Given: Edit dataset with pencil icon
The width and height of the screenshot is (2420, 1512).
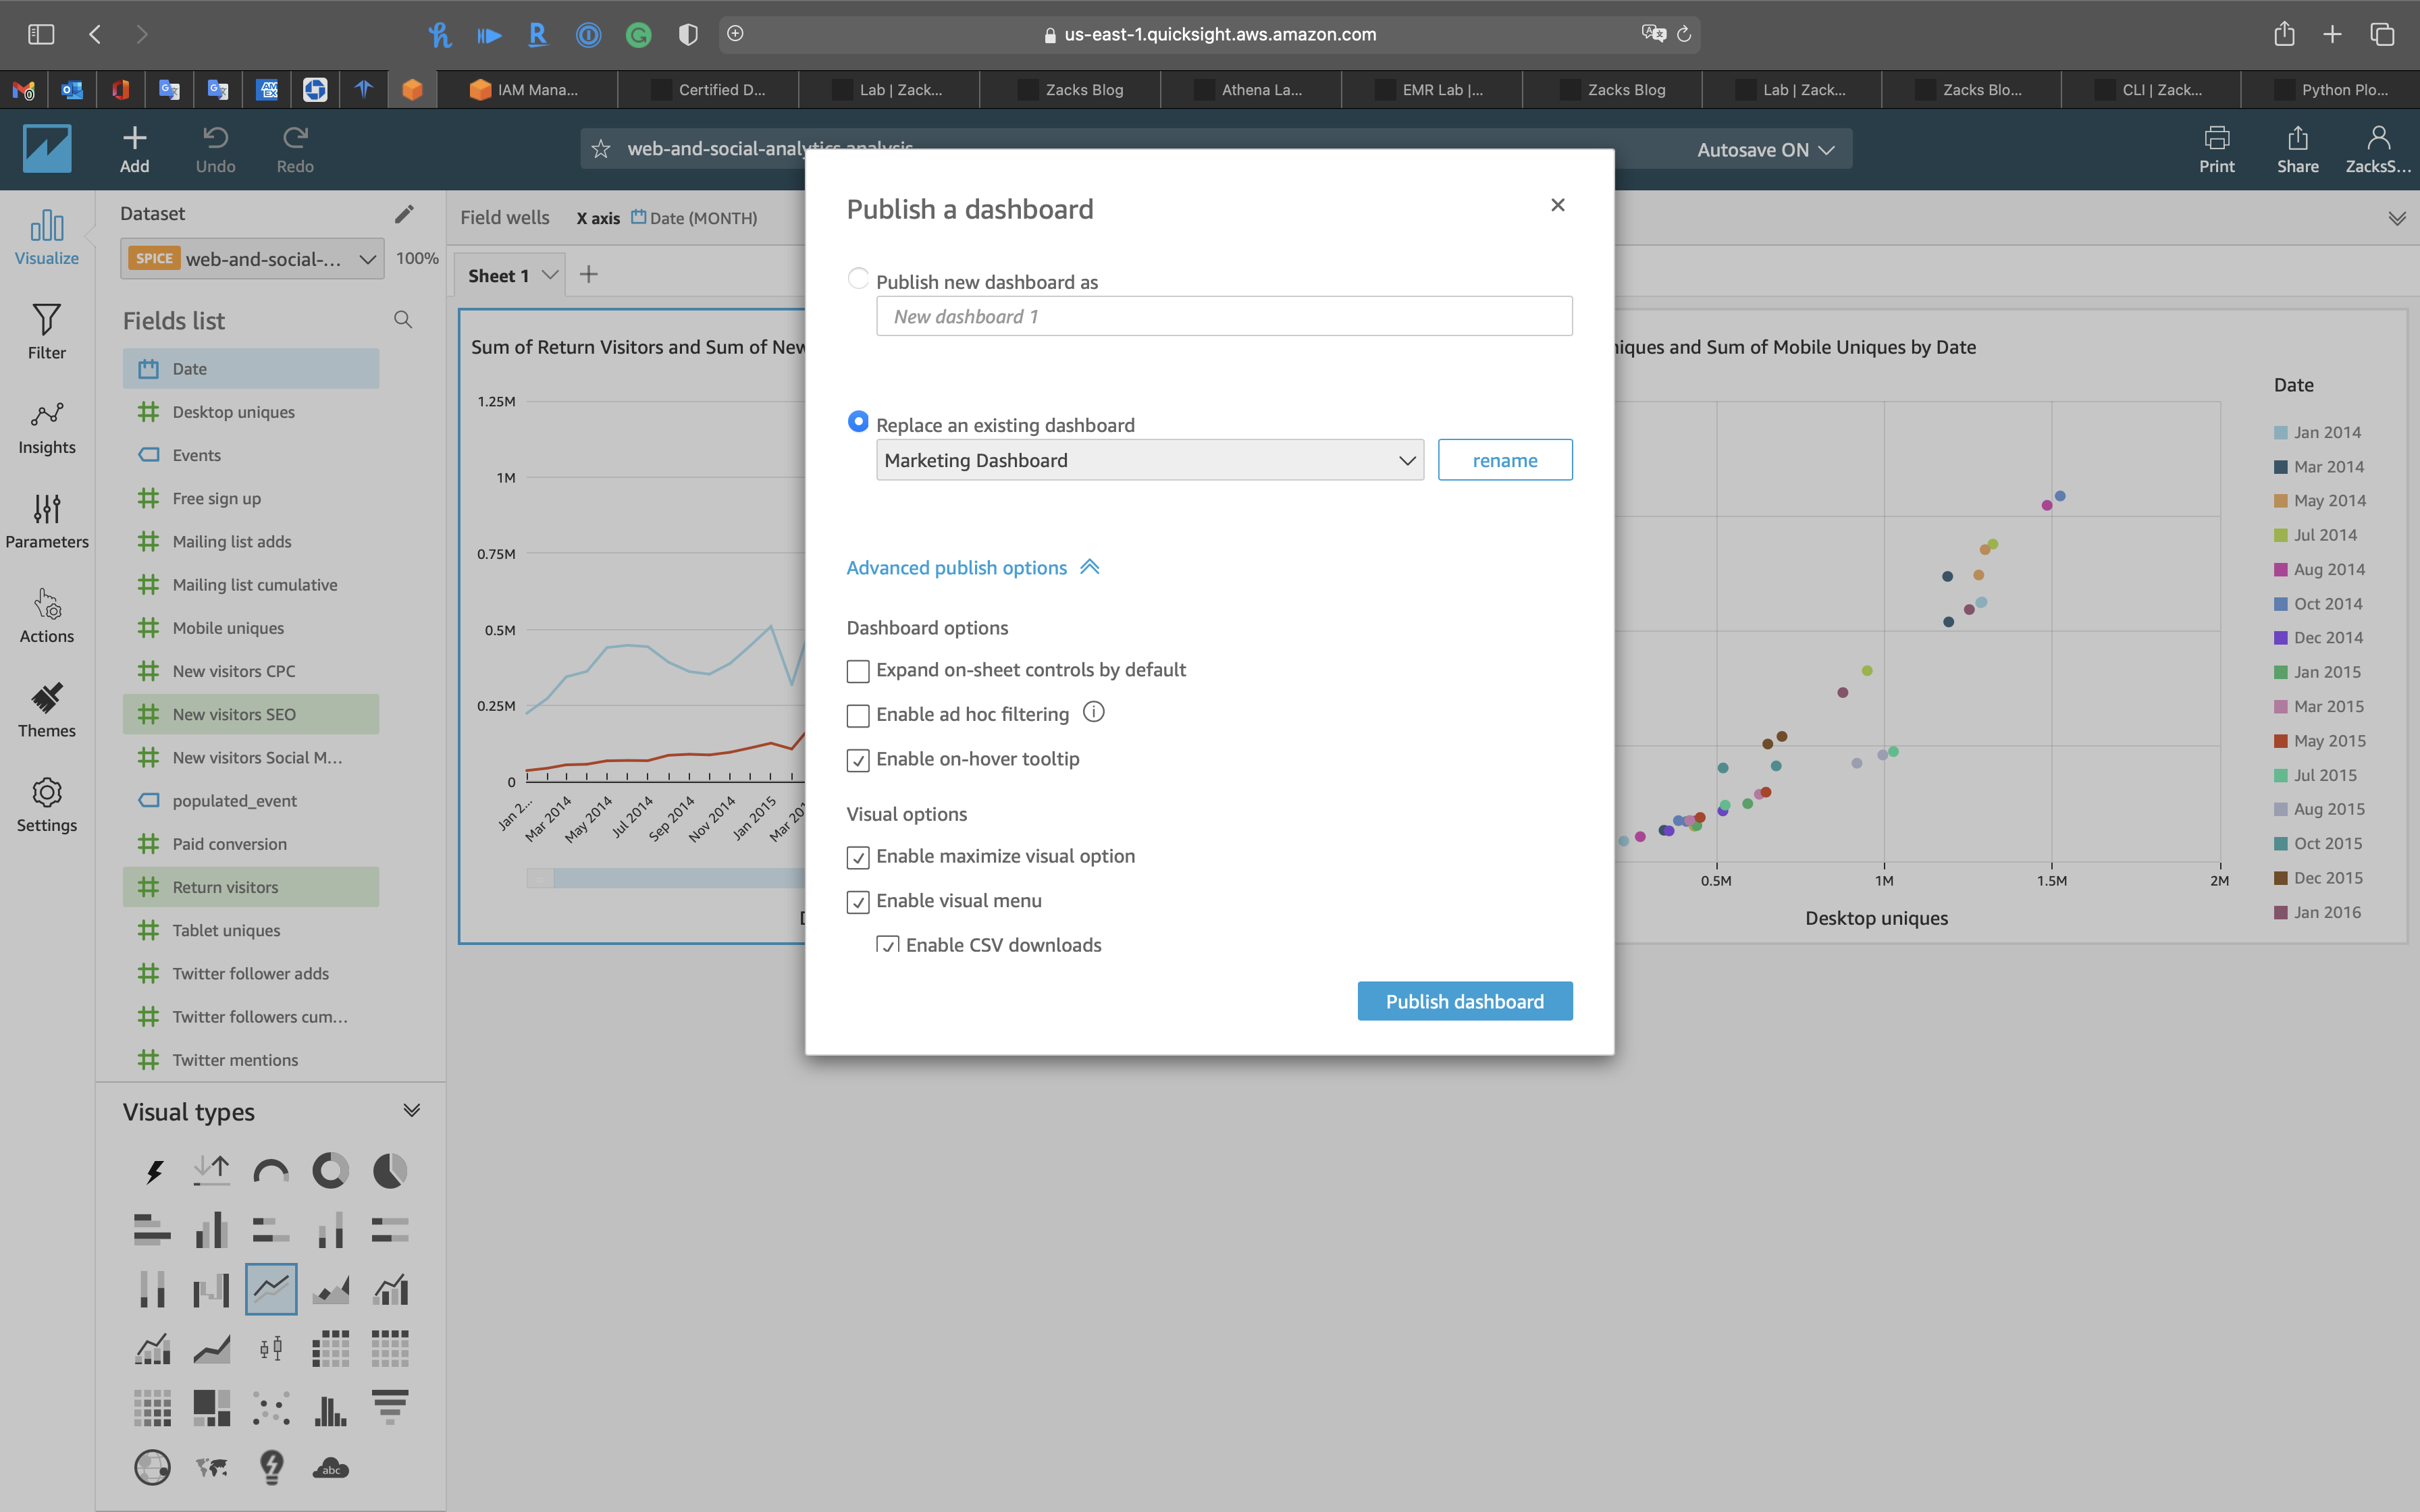Looking at the screenshot, I should click(404, 214).
